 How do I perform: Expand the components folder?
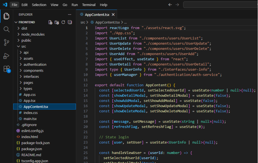(x=33, y=71)
